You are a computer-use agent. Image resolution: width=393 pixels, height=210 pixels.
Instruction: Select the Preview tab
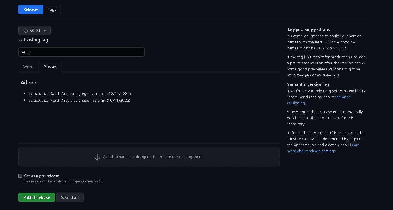(x=50, y=67)
